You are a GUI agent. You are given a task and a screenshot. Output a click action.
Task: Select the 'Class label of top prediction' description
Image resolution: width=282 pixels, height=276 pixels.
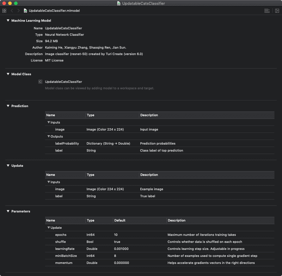[161, 151]
